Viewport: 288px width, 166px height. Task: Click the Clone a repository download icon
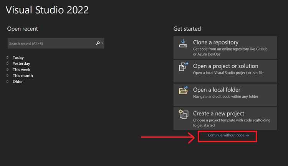pyautogui.click(x=183, y=43)
